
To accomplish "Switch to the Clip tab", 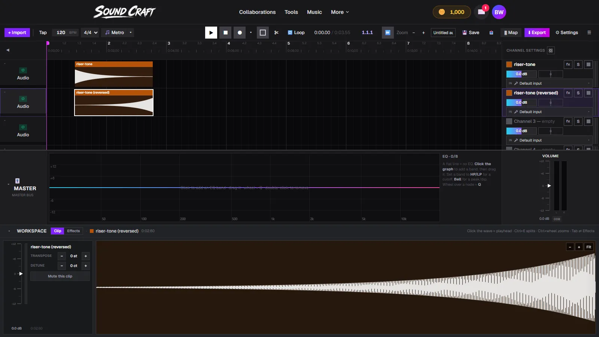I will click(x=58, y=231).
